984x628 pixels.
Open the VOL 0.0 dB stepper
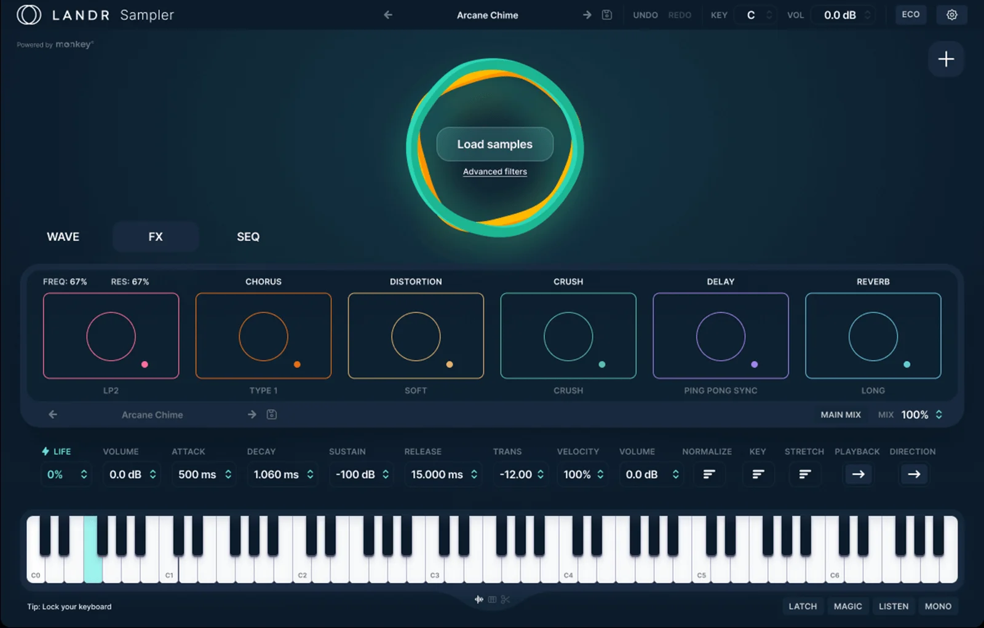click(x=843, y=14)
